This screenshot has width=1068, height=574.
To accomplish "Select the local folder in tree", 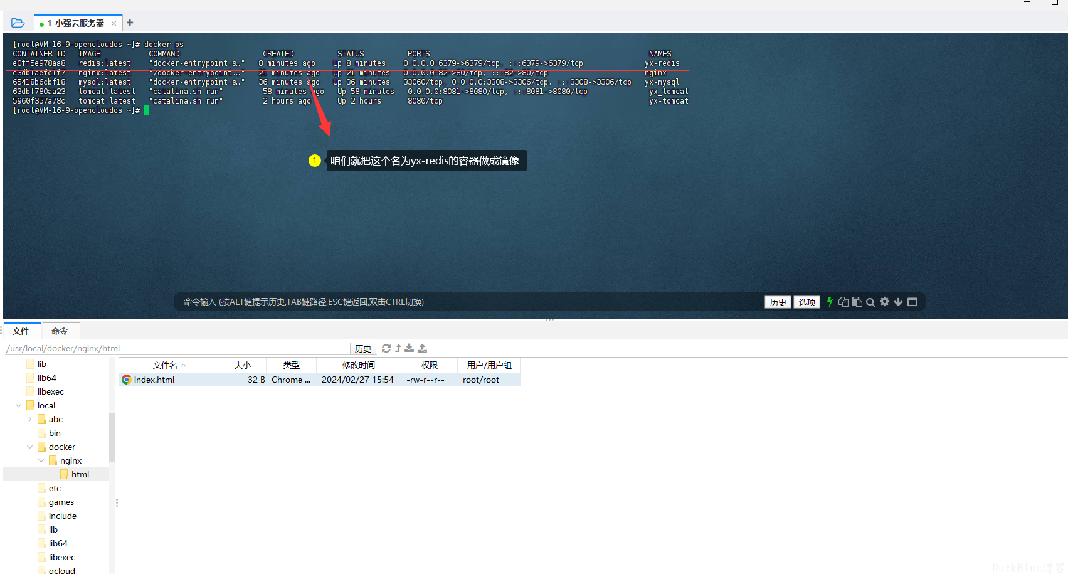I will 46,405.
